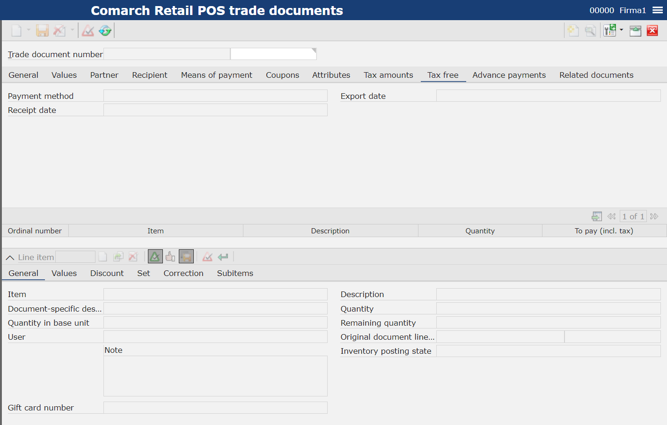Viewport: 667px width, 425px height.
Task: Click the '1 of 1' page indicator
Action: pyautogui.click(x=633, y=216)
